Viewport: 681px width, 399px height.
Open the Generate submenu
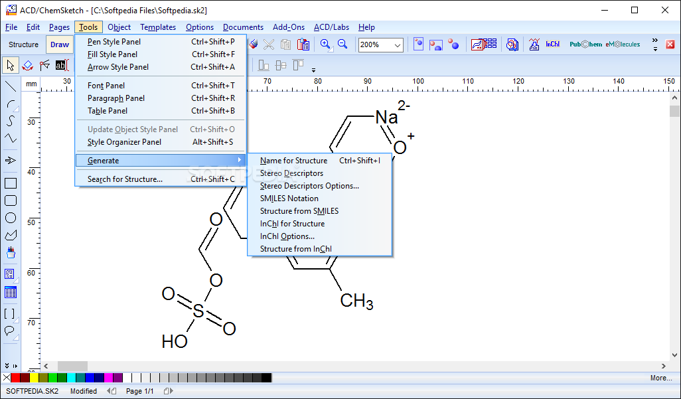point(161,161)
